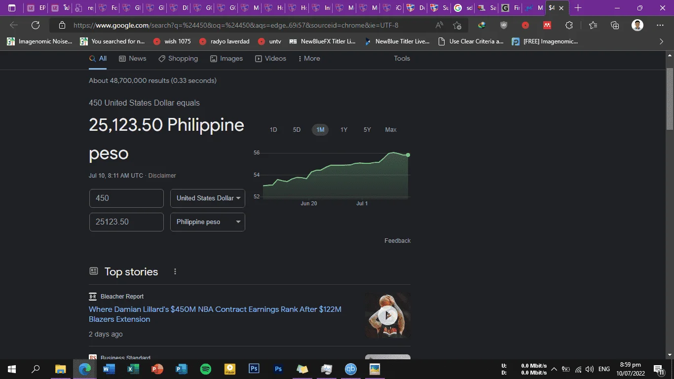This screenshot has width=674, height=379.
Task: Select the 1Y chart range
Action: click(x=344, y=130)
